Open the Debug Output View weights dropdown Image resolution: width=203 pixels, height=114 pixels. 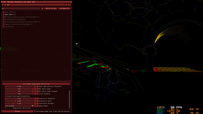click(x=19, y=106)
